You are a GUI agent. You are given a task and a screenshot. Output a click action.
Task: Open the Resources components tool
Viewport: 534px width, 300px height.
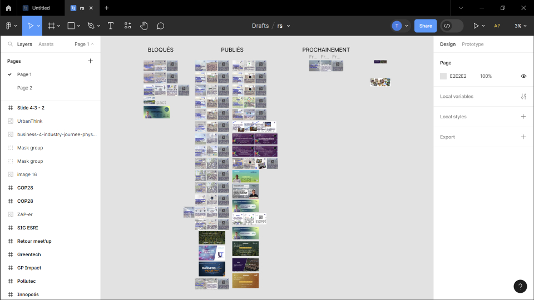tap(127, 26)
